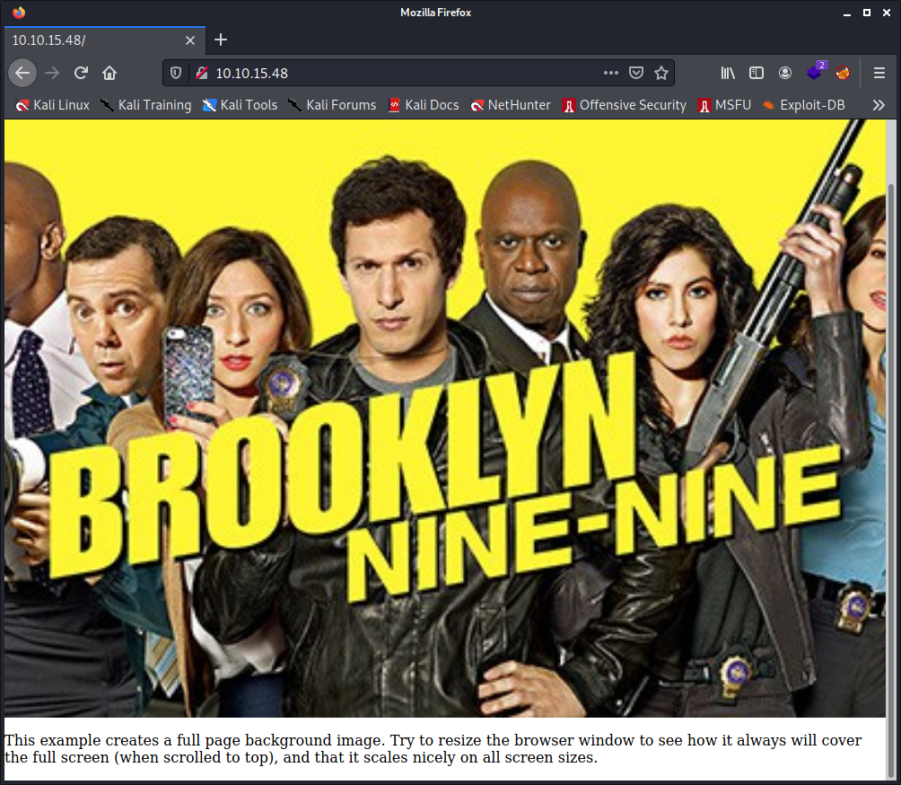Click the Firefox logo in title bar
Viewport: 901px width, 785px height.
(x=18, y=12)
